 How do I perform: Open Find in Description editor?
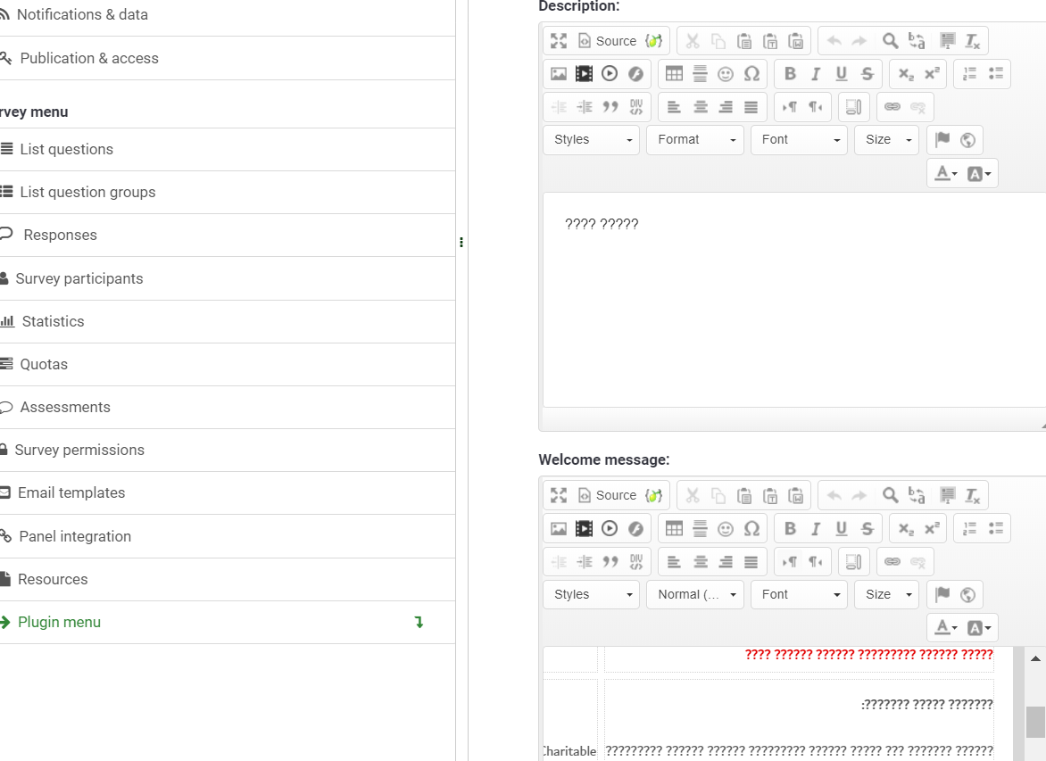[x=890, y=41]
